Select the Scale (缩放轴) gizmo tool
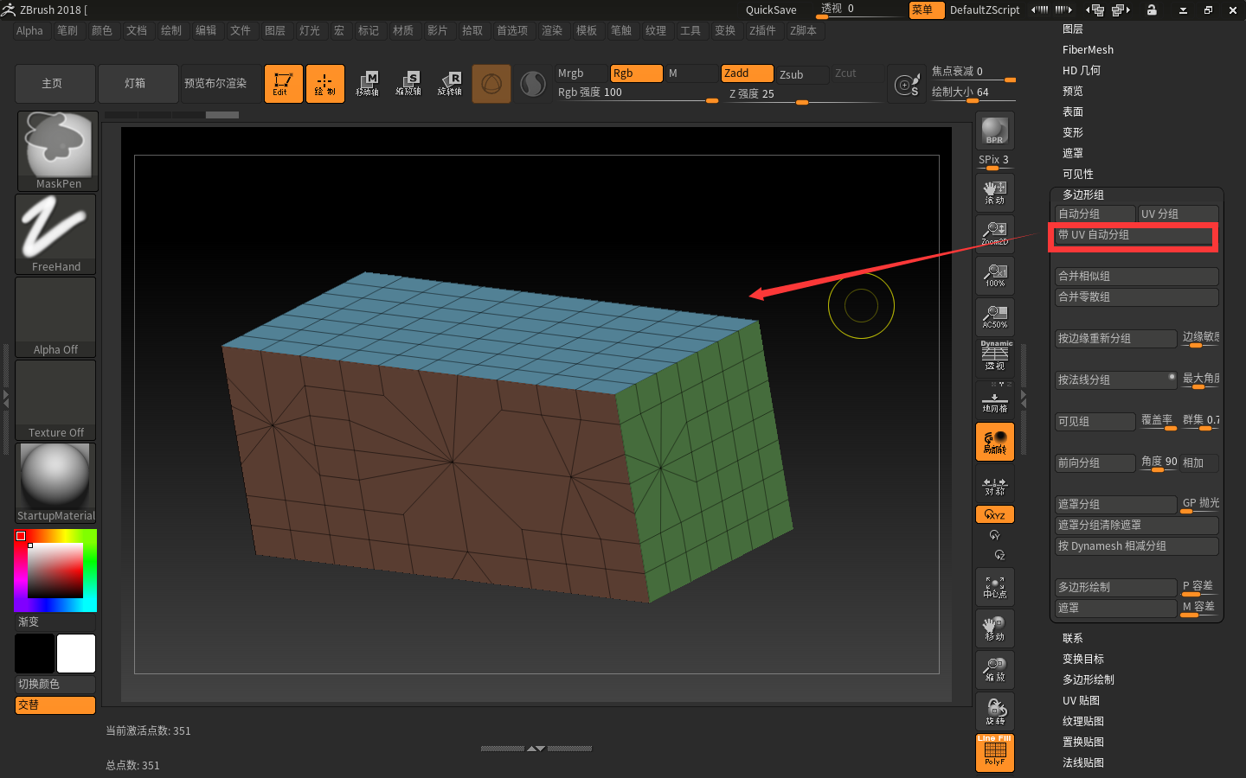Image resolution: width=1246 pixels, height=778 pixels. click(408, 84)
